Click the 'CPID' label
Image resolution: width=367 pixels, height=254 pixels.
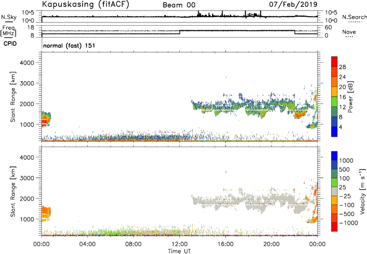pyautogui.click(x=10, y=44)
